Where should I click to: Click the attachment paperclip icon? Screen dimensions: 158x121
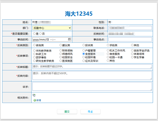point(34,95)
